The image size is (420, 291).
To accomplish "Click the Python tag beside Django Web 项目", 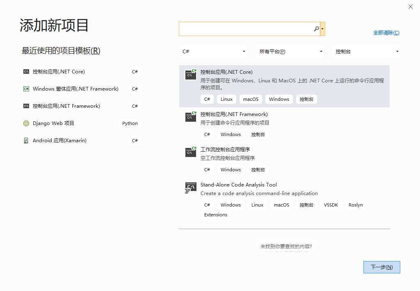I will click(130, 123).
